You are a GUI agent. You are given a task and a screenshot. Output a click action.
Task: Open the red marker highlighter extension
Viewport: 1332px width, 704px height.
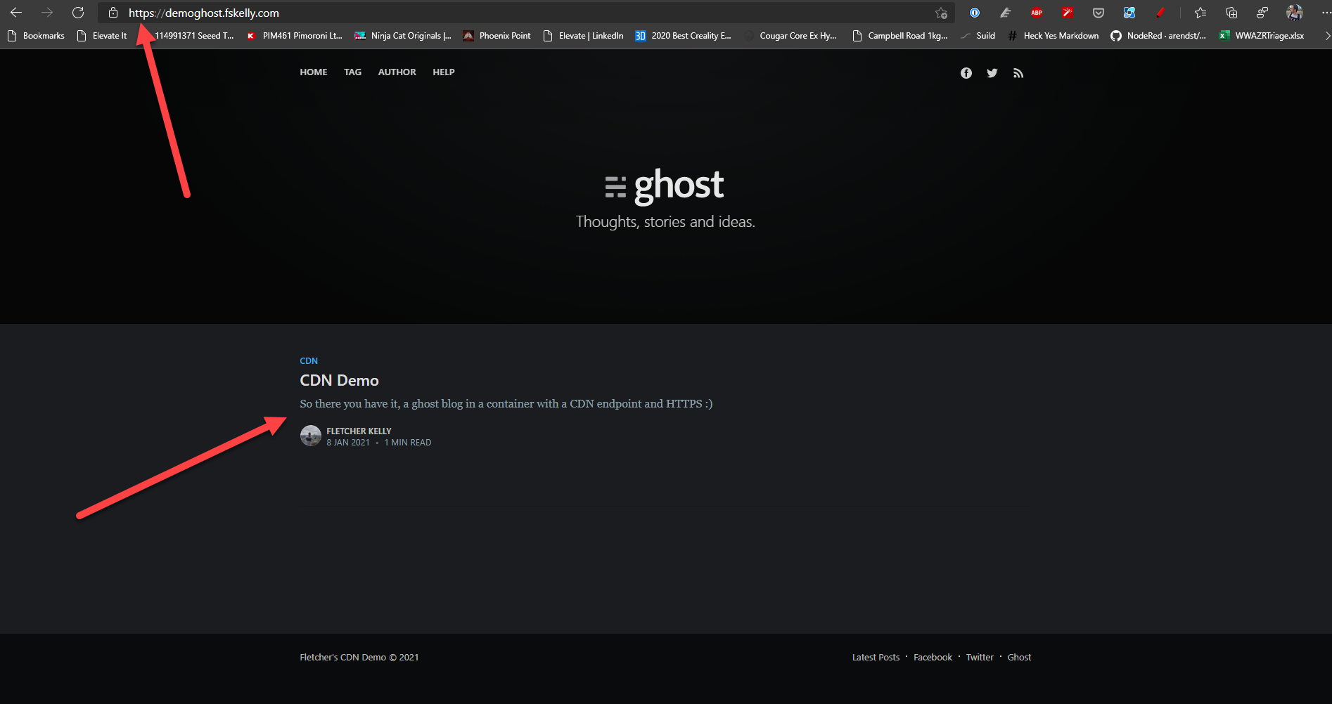[x=1160, y=13]
